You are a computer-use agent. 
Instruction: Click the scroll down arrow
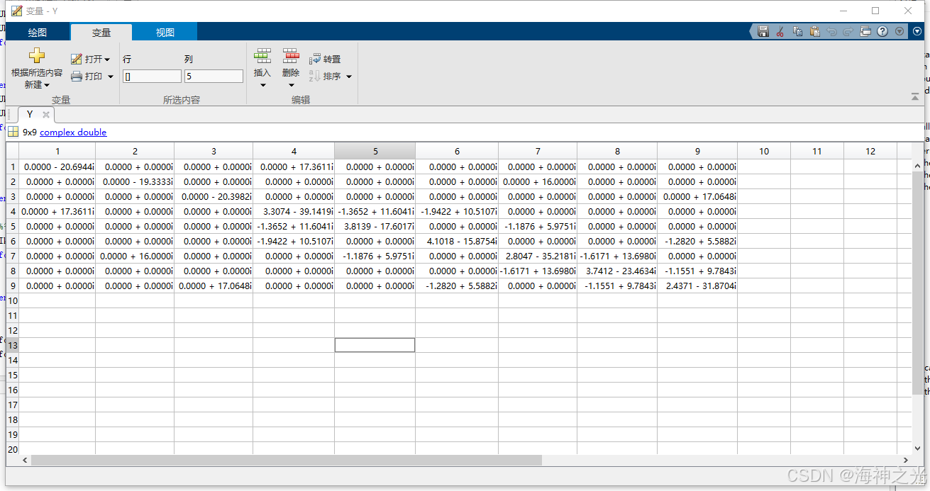[918, 448]
